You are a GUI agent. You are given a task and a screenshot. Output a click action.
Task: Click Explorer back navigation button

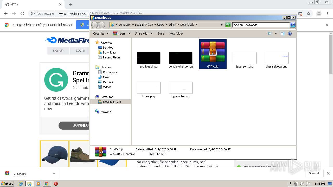click(x=94, y=25)
